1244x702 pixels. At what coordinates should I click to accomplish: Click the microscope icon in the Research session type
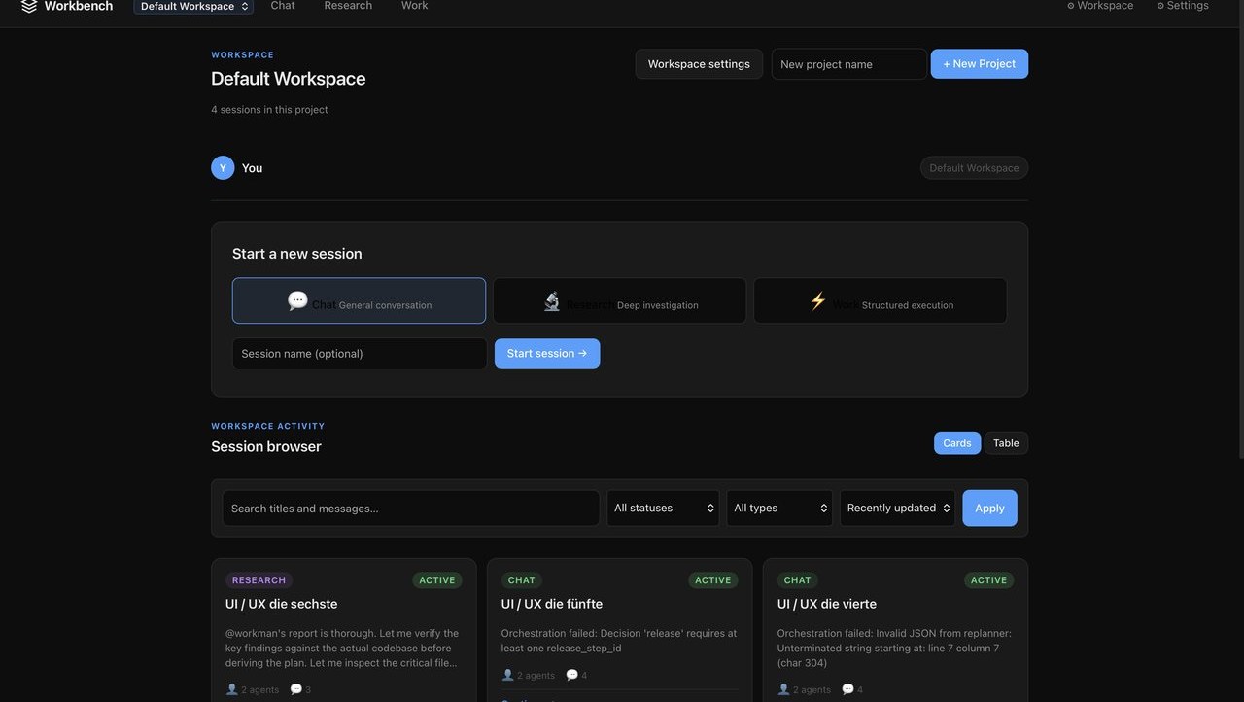tap(552, 301)
